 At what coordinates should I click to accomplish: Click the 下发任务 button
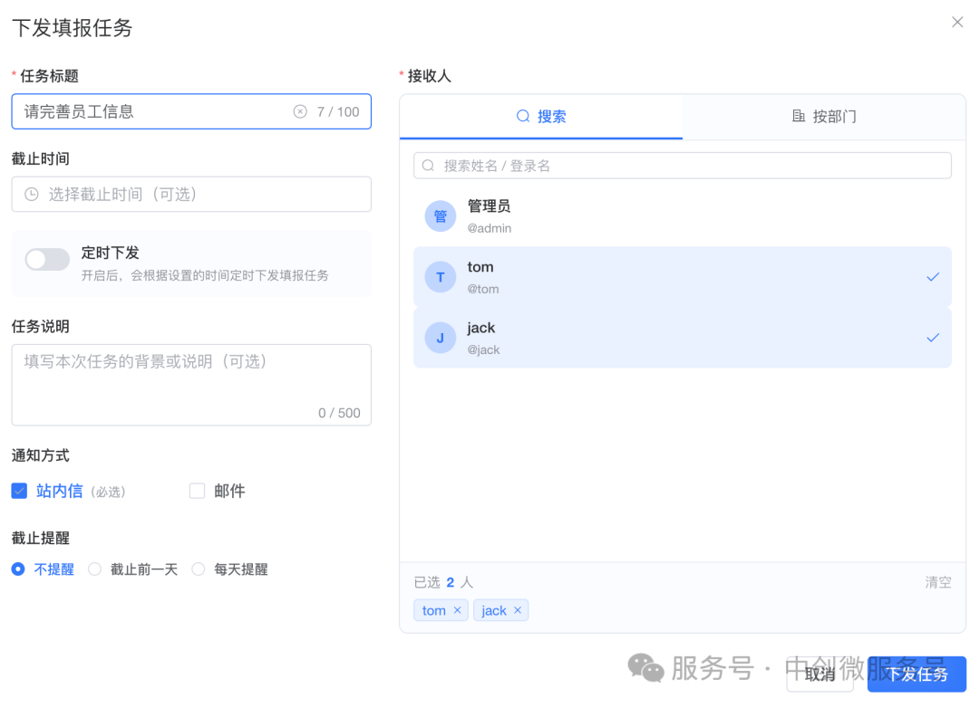click(916, 674)
